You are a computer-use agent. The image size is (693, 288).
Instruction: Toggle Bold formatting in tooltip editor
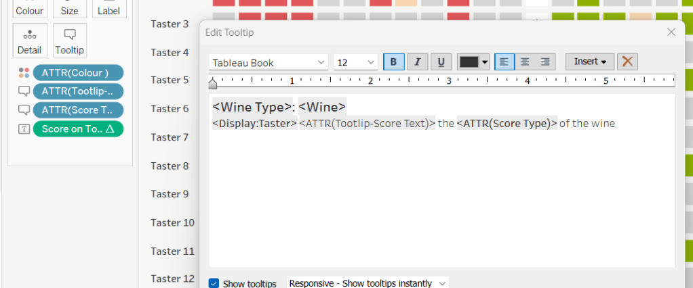pyautogui.click(x=394, y=62)
